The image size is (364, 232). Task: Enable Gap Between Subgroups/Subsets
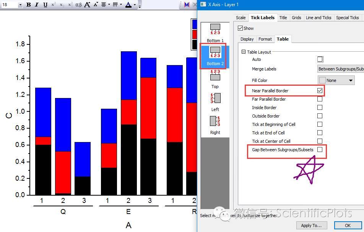point(320,150)
